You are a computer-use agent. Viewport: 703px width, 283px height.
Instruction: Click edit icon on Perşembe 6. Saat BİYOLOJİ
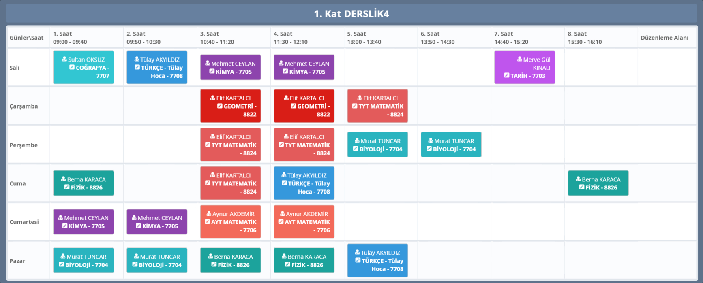(x=429, y=149)
